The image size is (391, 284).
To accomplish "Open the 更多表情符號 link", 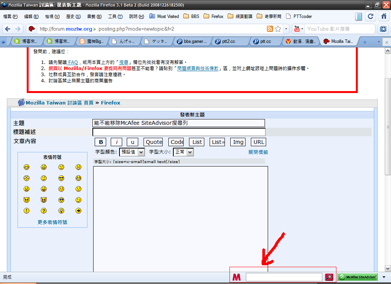I will pos(52,222).
